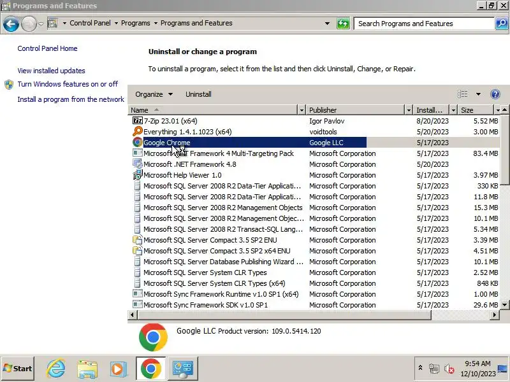This screenshot has height=382, width=510.
Task: Click the Igor Pavlov publisher cell
Action: (326, 121)
